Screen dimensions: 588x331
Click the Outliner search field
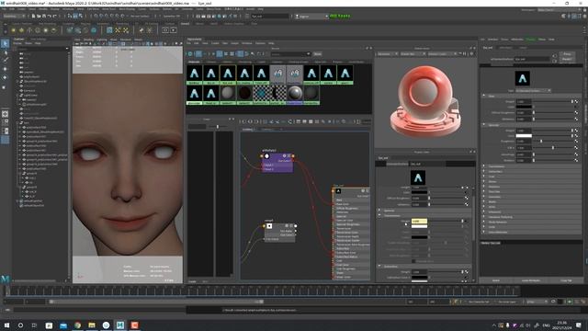click(42, 49)
